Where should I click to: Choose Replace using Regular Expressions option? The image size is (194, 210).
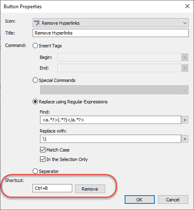35,102
